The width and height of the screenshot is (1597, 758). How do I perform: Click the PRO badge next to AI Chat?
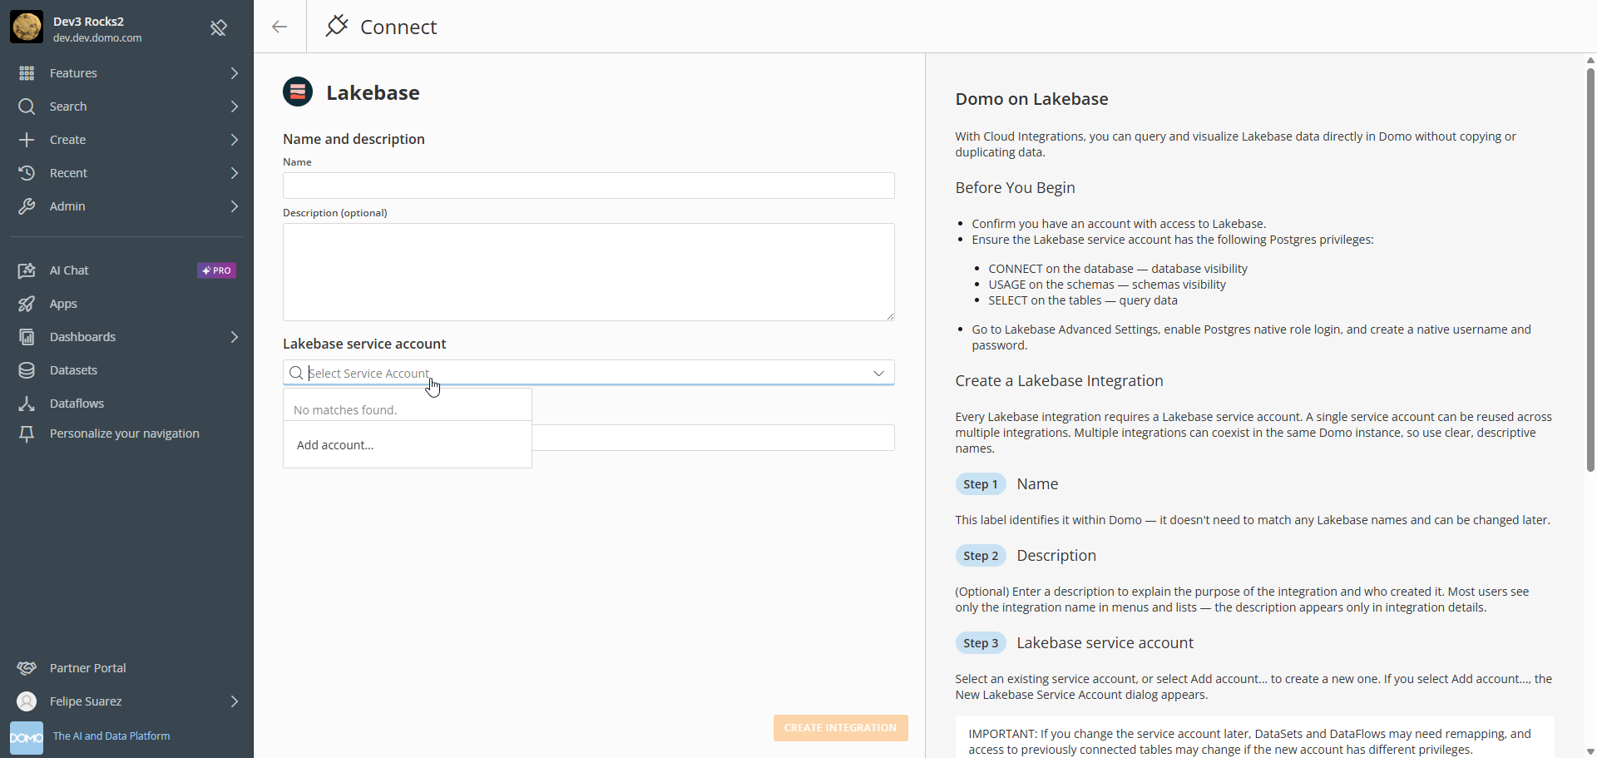(x=216, y=270)
